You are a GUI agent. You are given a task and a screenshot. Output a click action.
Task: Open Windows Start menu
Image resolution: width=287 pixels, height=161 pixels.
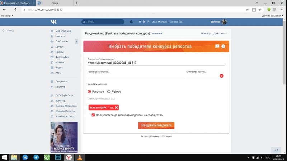[x=4, y=157]
